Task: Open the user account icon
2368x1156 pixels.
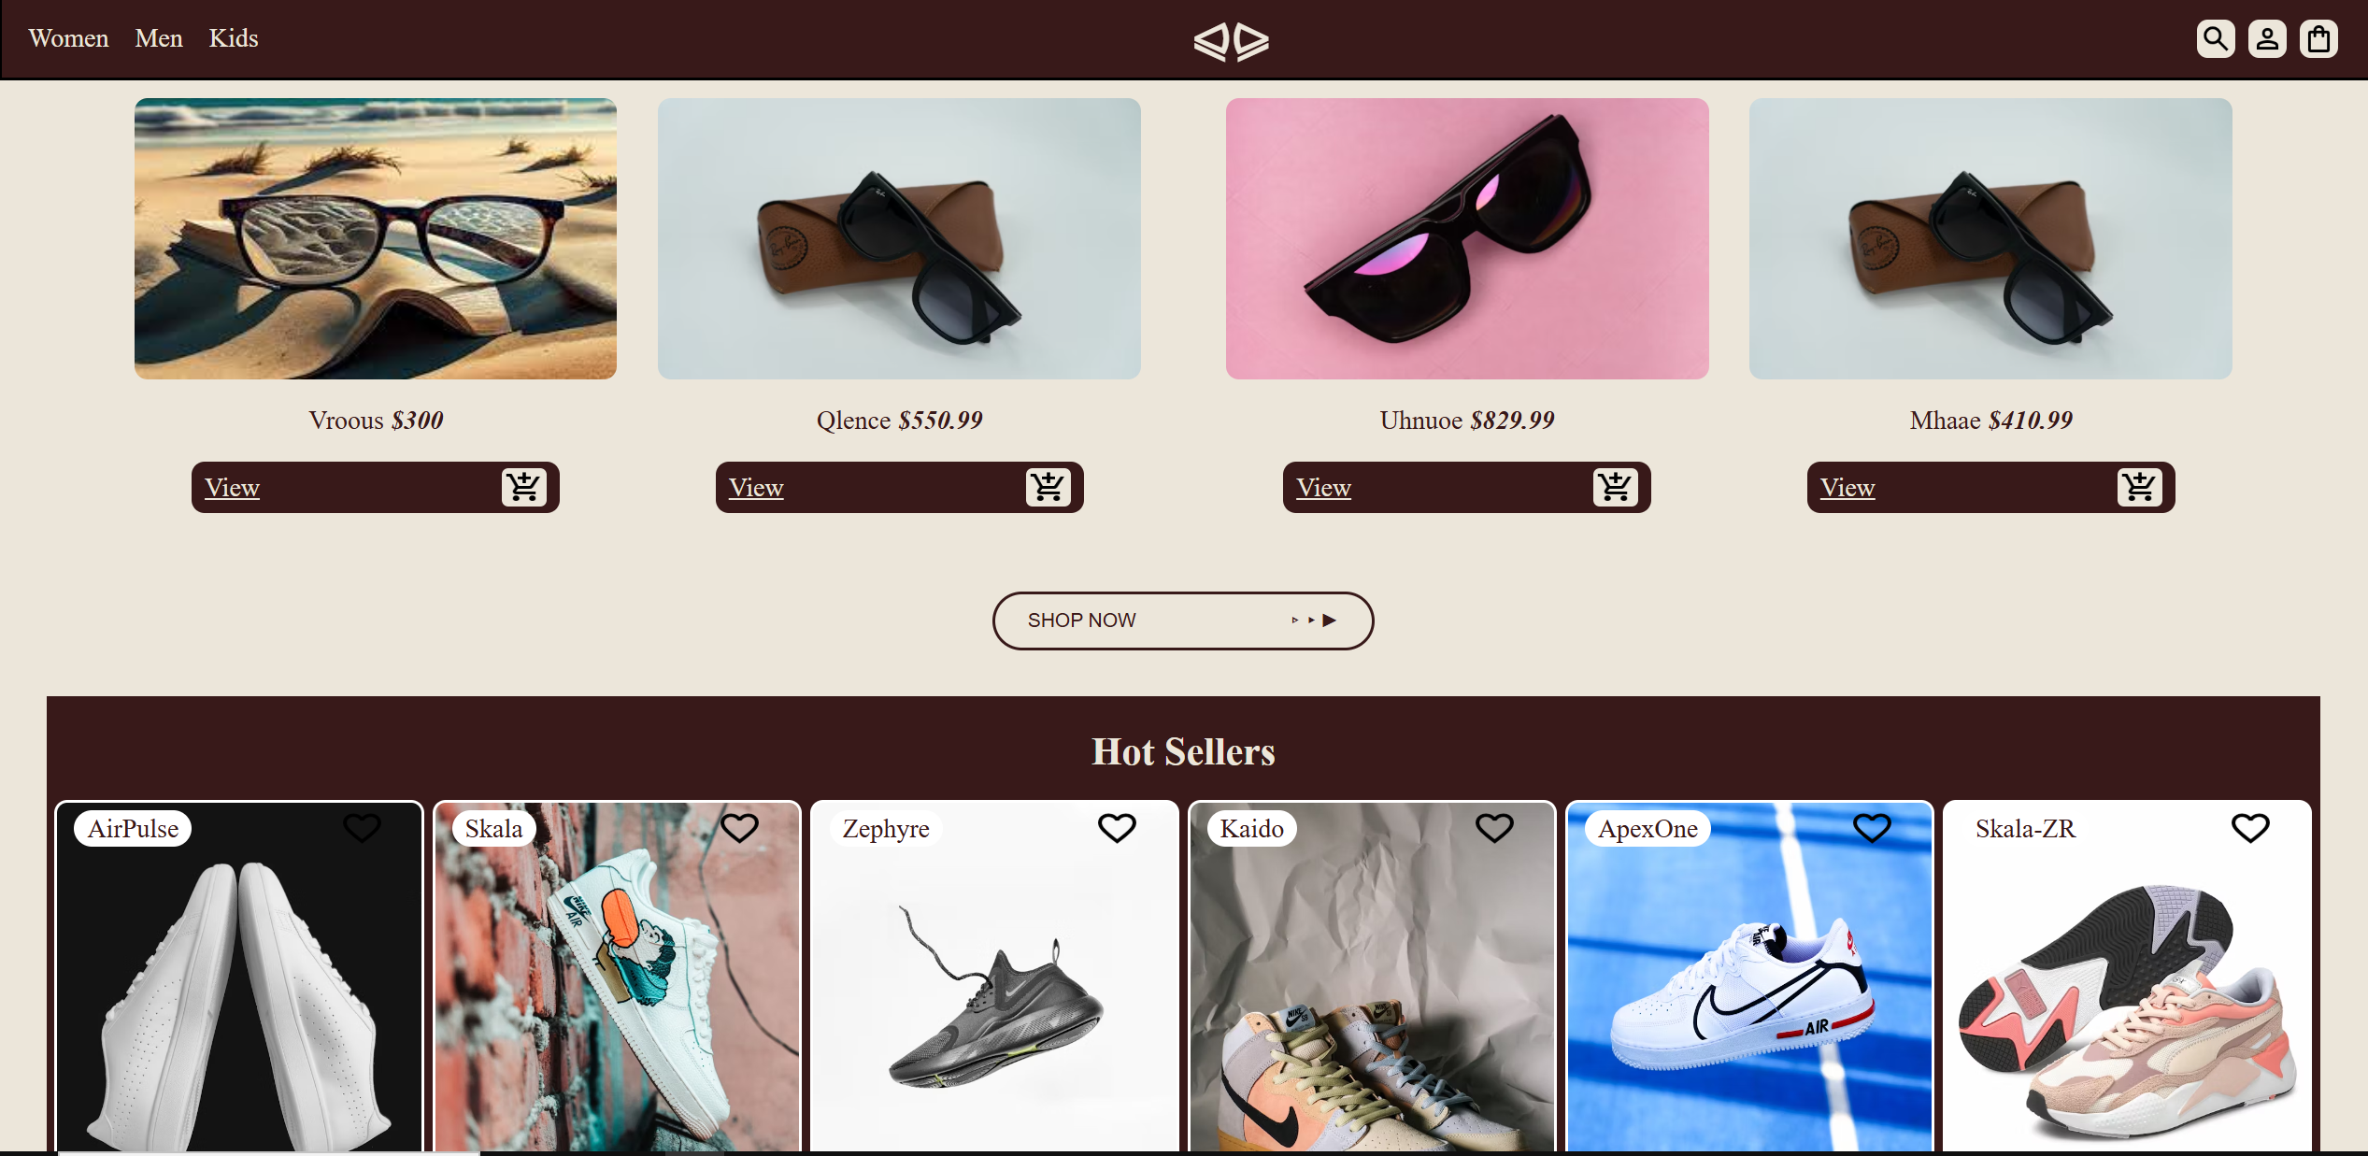Action: [x=2266, y=39]
